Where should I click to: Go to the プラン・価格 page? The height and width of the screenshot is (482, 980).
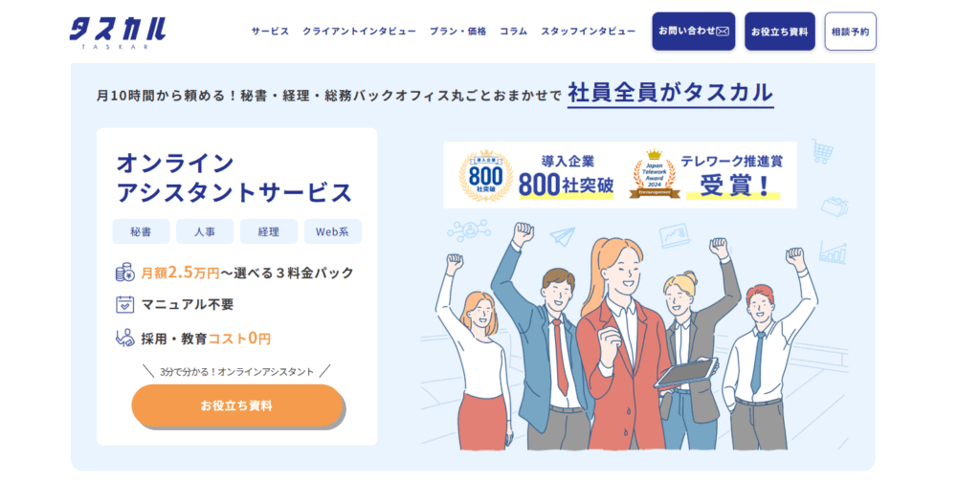tap(457, 32)
